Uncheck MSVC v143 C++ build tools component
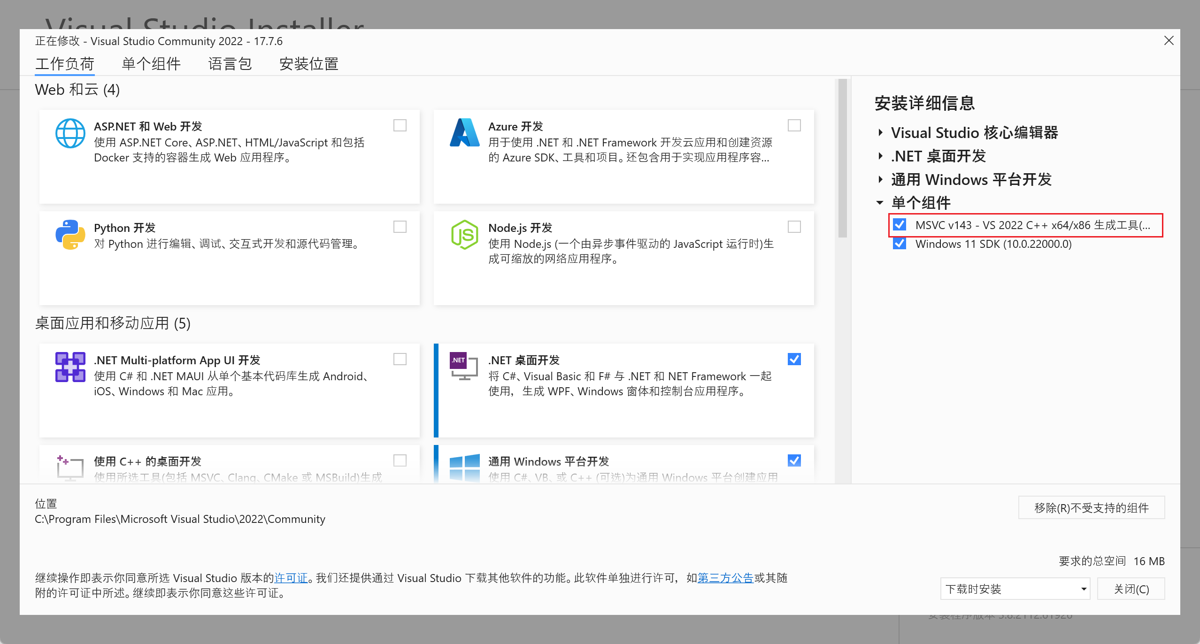The width and height of the screenshot is (1200, 644). click(x=900, y=225)
